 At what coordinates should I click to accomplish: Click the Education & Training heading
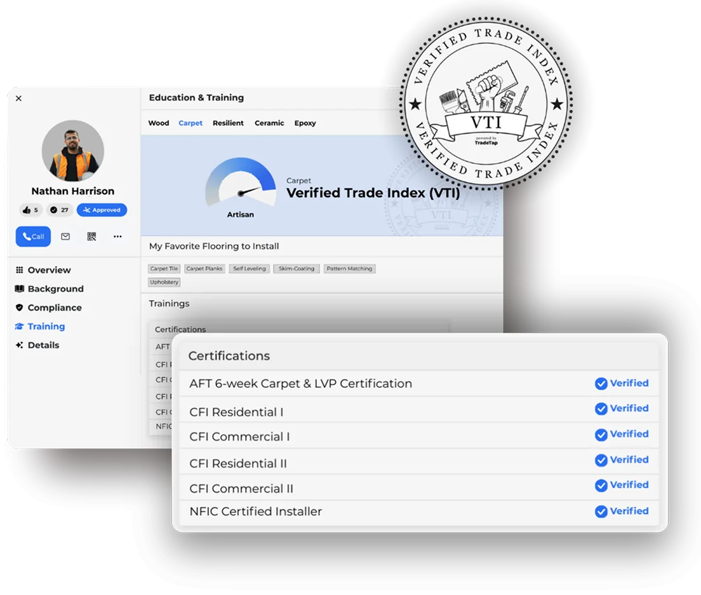[196, 98]
